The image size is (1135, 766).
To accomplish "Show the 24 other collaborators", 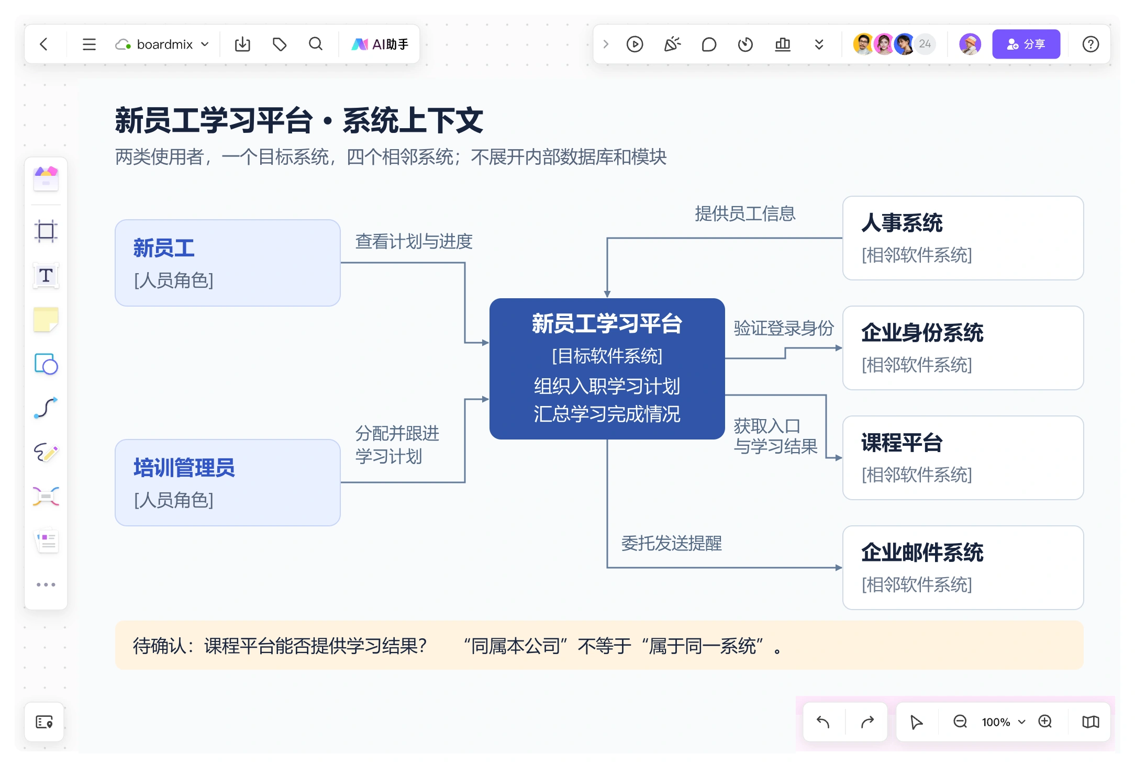I will [925, 44].
